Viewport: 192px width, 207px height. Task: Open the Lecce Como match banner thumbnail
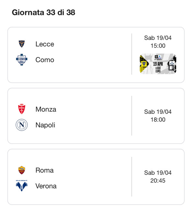click(158, 64)
